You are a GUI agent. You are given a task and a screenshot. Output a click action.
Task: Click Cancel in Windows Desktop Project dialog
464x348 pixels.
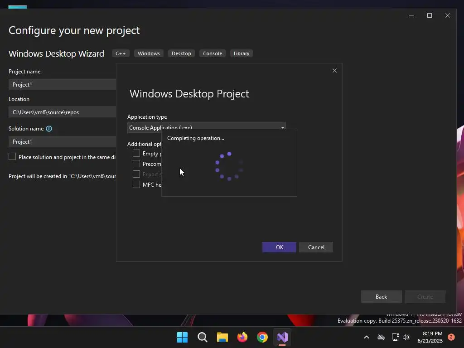(316, 247)
